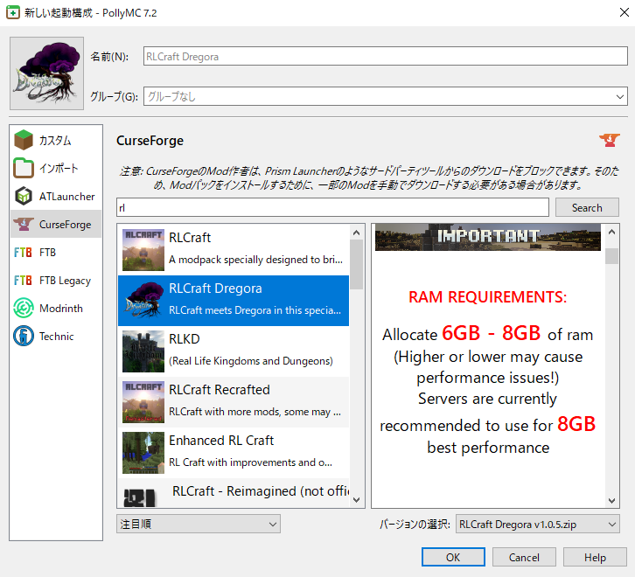Viewport: 635px width, 577px height.
Task: Select RLCraft - Reimagined list entry
Action: [x=234, y=492]
